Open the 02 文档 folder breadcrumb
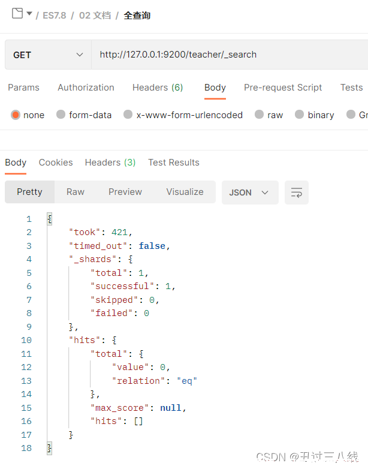 click(x=95, y=15)
